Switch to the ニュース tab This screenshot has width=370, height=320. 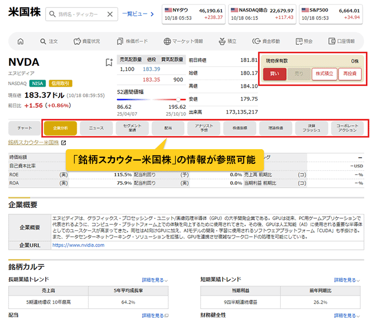pyautogui.click(x=96, y=128)
